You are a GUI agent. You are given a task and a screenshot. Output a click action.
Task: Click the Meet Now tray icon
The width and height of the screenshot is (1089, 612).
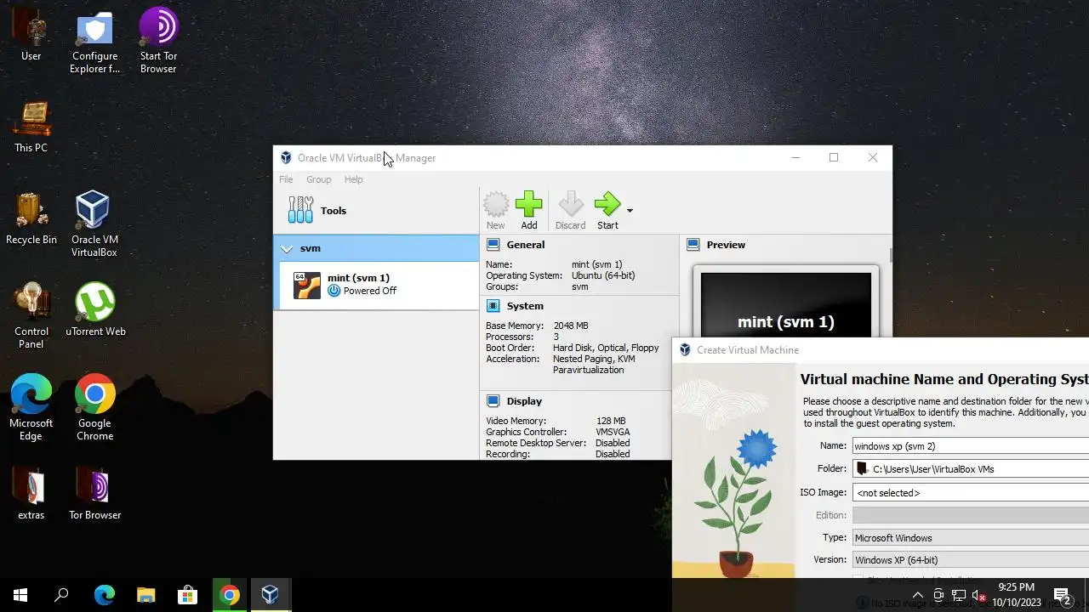[938, 595]
